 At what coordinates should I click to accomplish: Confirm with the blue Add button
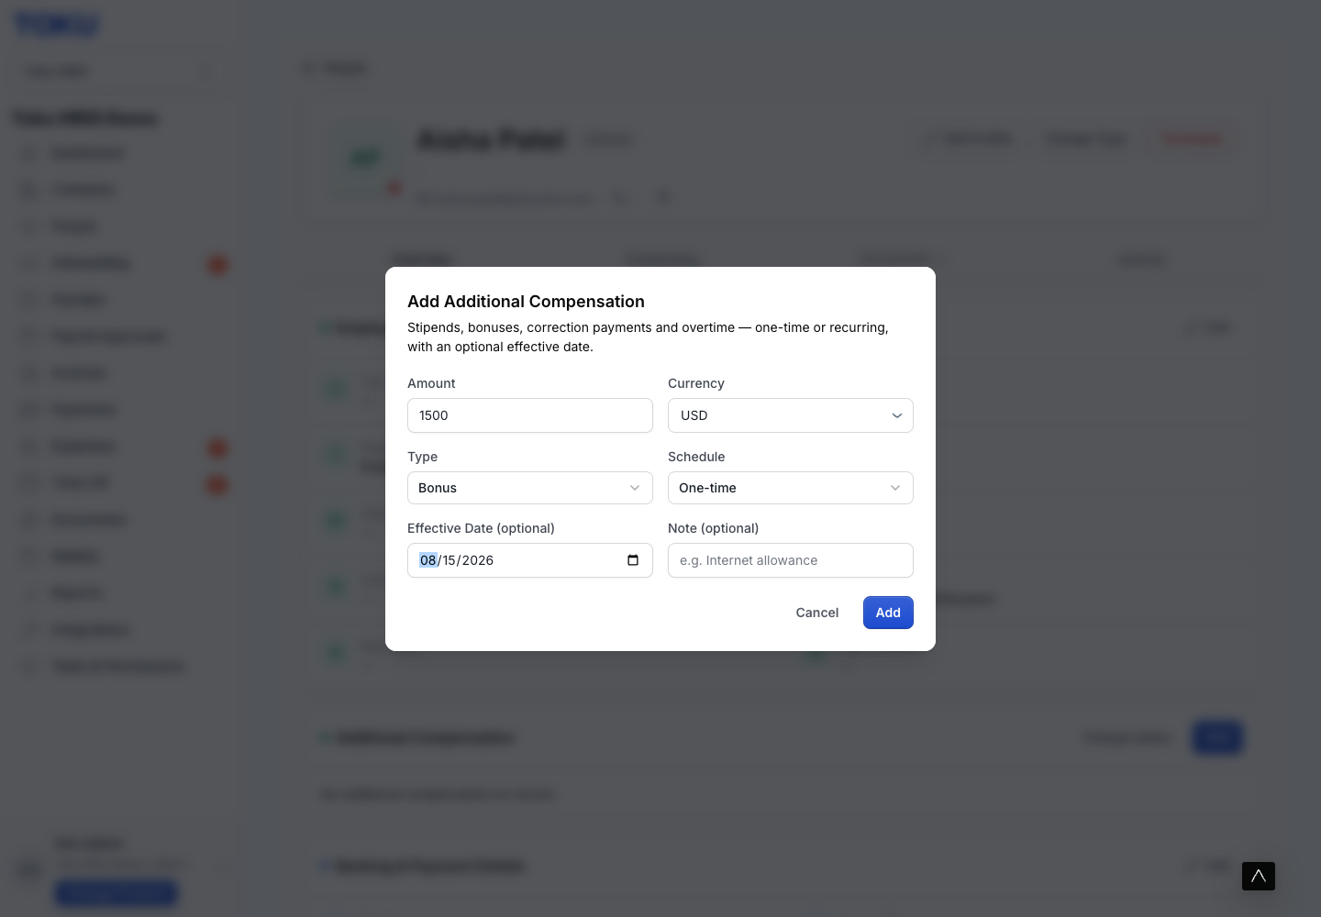(888, 613)
